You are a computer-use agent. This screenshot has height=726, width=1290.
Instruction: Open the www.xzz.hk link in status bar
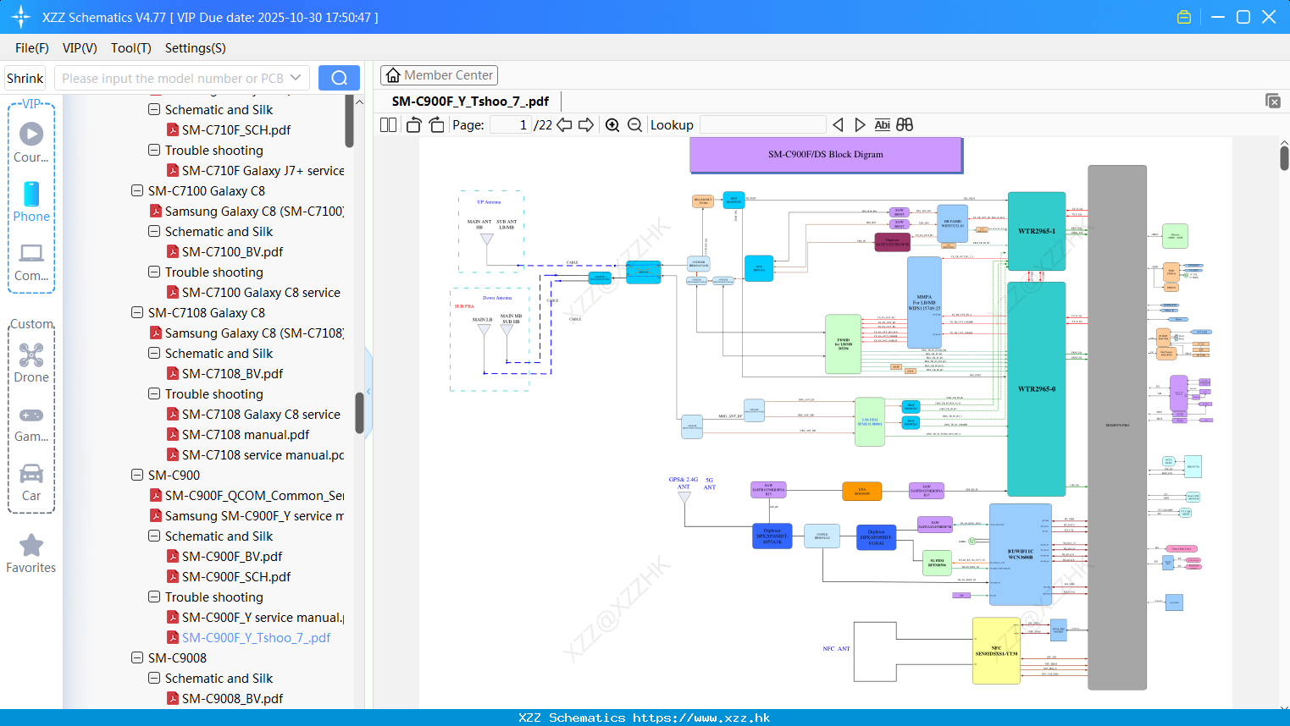point(701,718)
